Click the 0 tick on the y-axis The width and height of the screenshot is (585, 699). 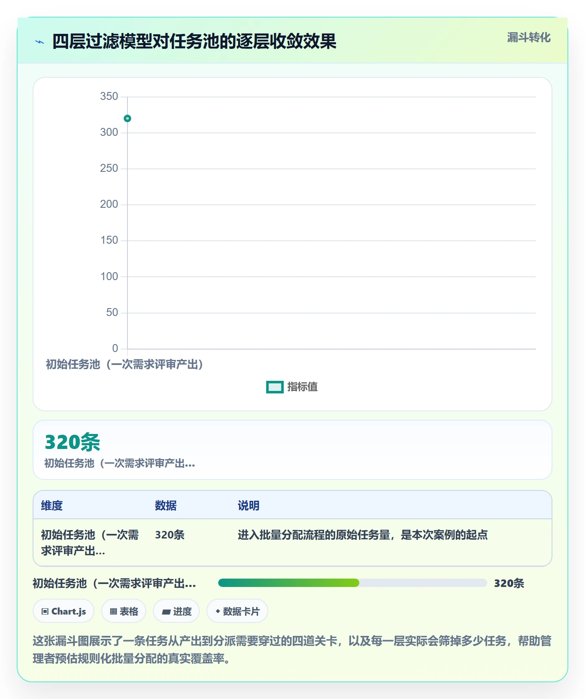pos(115,349)
